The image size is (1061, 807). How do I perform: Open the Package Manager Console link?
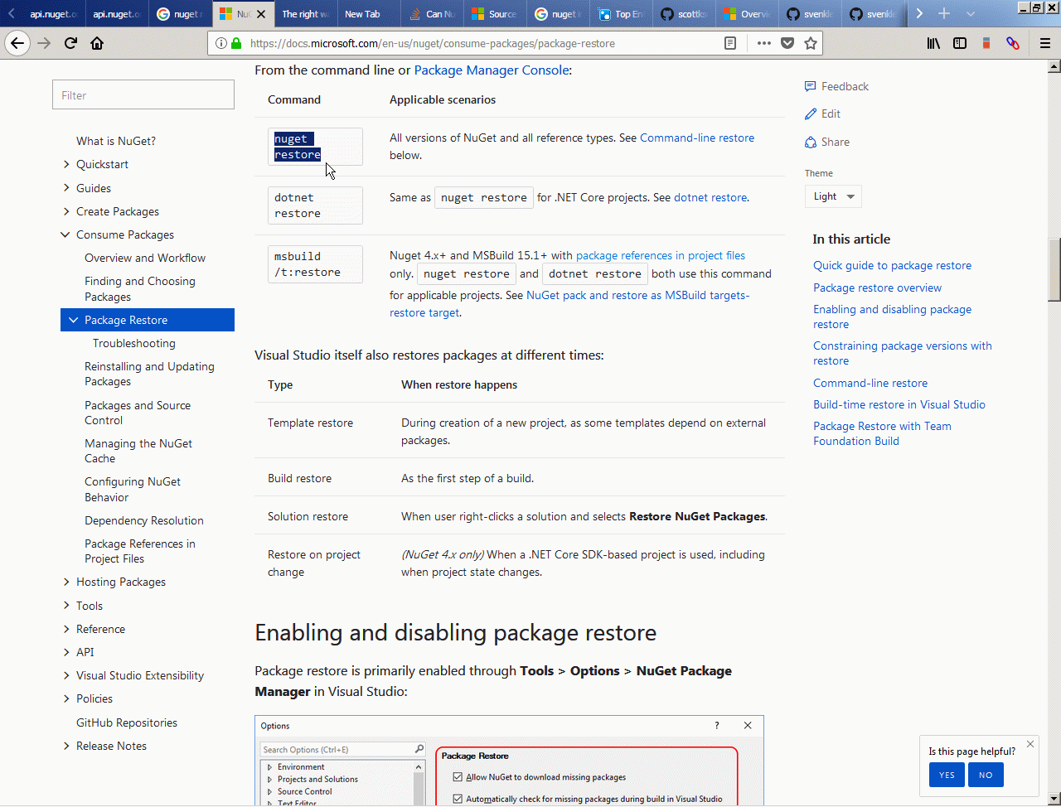coord(492,70)
